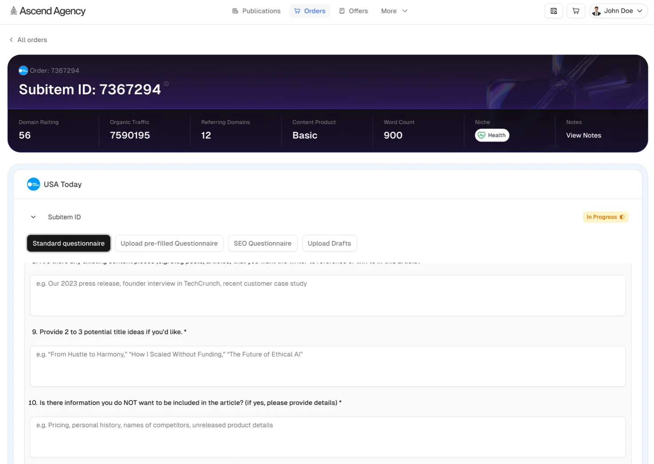This screenshot has height=464, width=654.
Task: Select the Standard questionnaire tab
Action: (69, 243)
